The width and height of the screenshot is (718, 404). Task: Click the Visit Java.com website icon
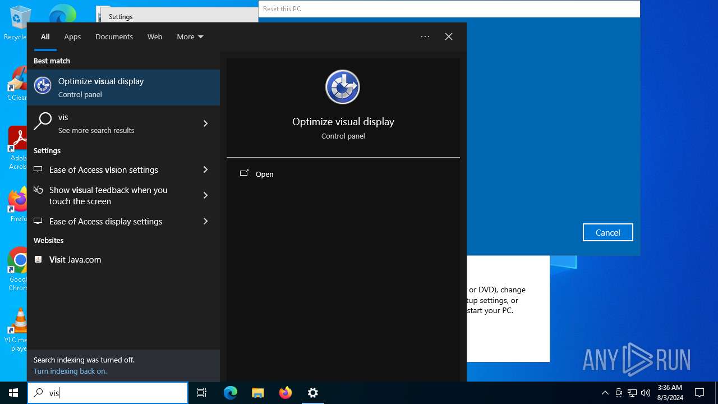coord(38,259)
